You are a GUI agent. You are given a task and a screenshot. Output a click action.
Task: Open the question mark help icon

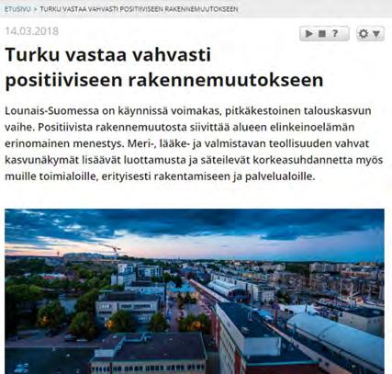[x=335, y=33]
